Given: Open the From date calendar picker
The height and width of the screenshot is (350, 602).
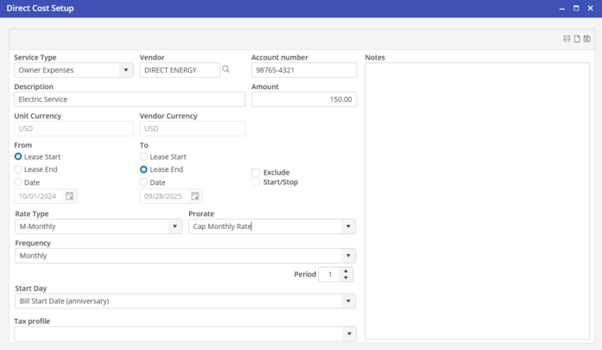Looking at the screenshot, I should pos(70,196).
